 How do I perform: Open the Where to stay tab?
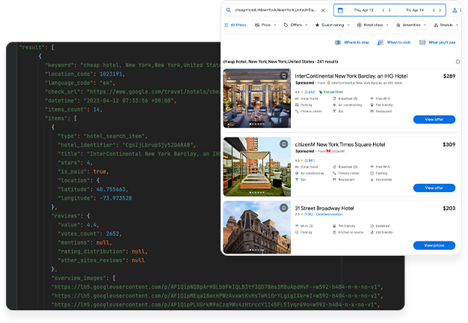352,43
